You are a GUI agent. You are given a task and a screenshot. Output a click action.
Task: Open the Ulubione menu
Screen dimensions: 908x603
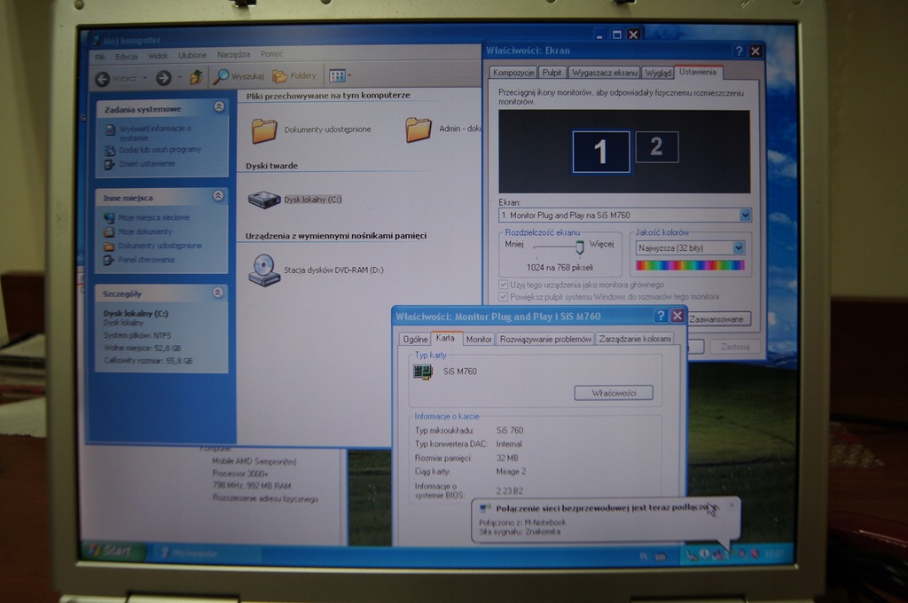(x=192, y=55)
